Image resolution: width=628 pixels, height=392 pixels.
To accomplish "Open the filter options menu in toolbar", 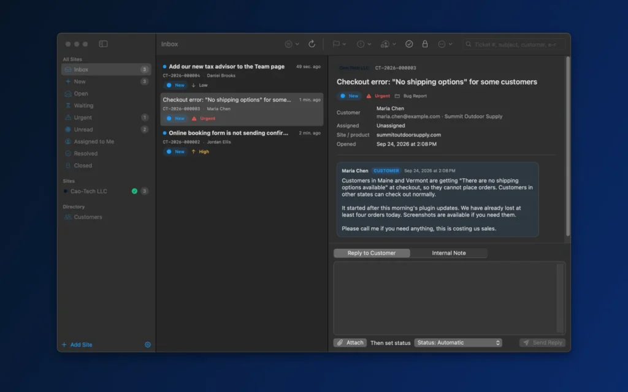I will tap(291, 44).
